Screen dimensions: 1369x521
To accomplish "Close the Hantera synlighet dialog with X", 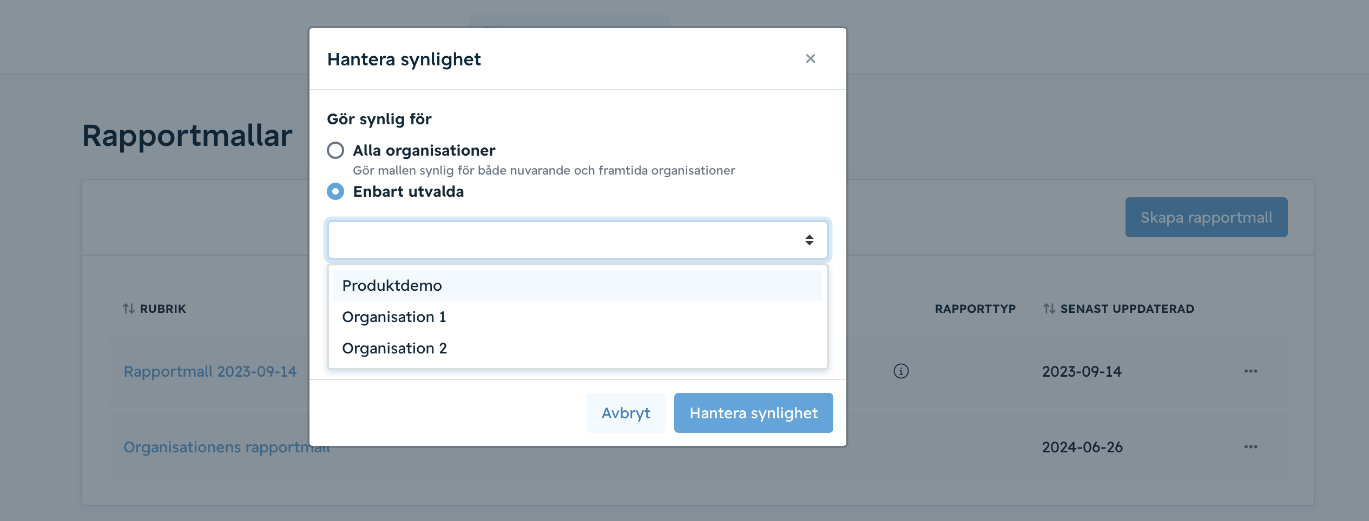I will click(x=810, y=58).
